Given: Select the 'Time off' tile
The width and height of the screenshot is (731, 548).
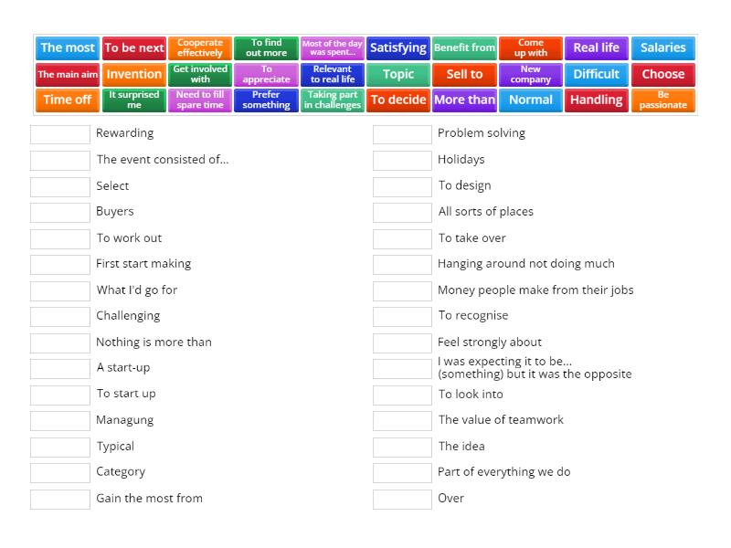Looking at the screenshot, I should [x=68, y=100].
